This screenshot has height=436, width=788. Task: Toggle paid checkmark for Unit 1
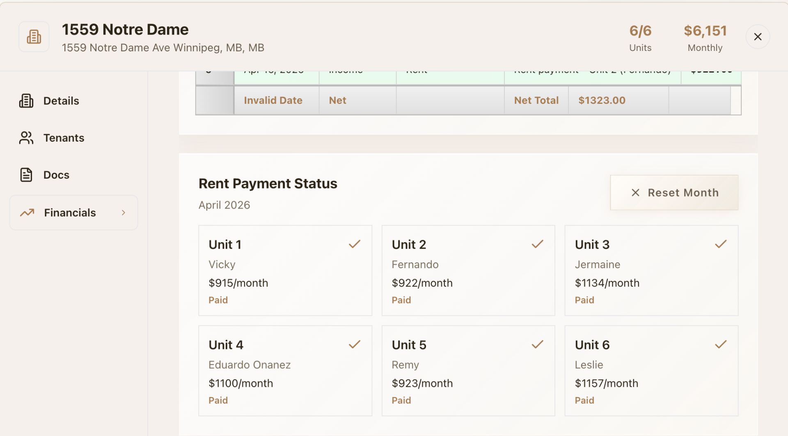(x=355, y=244)
